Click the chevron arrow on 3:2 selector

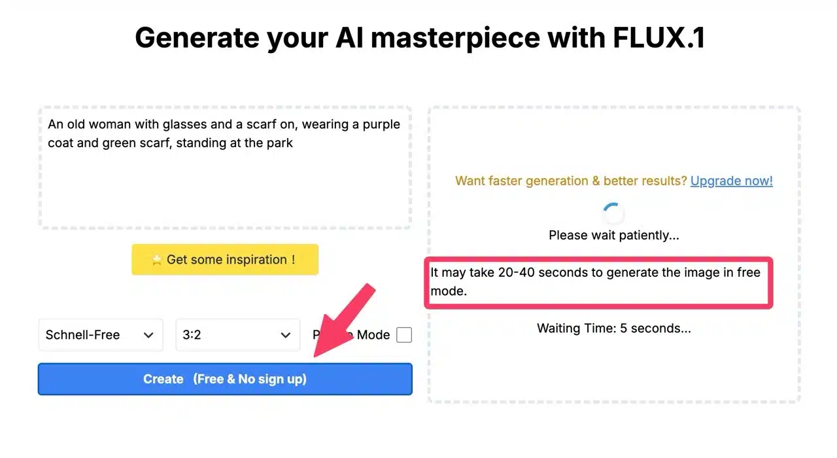point(286,335)
